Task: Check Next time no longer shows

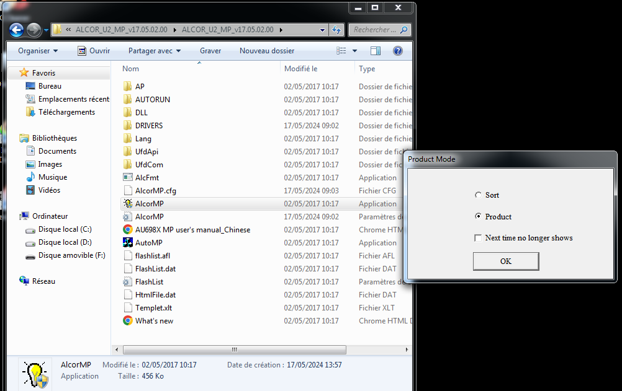Action: click(478, 238)
